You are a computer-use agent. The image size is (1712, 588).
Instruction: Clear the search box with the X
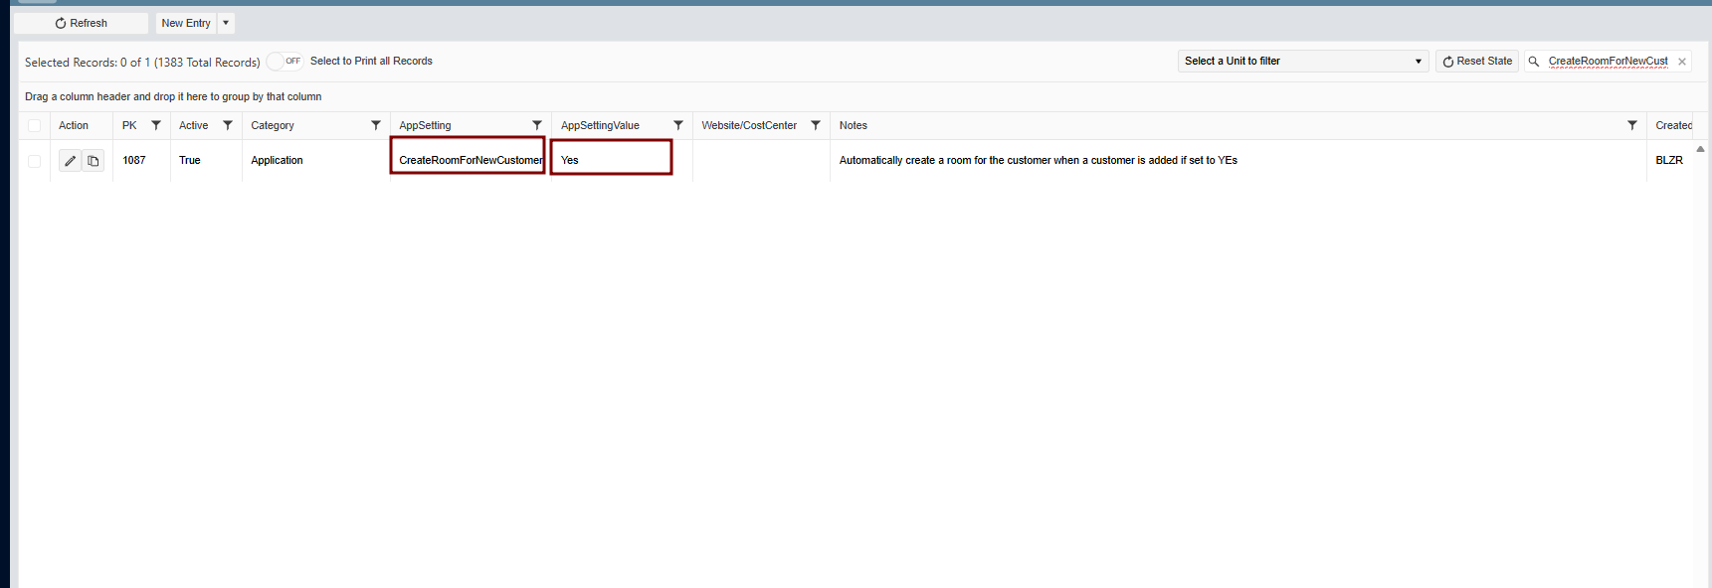(x=1682, y=62)
